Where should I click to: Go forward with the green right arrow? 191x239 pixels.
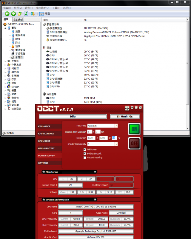[13, 14]
